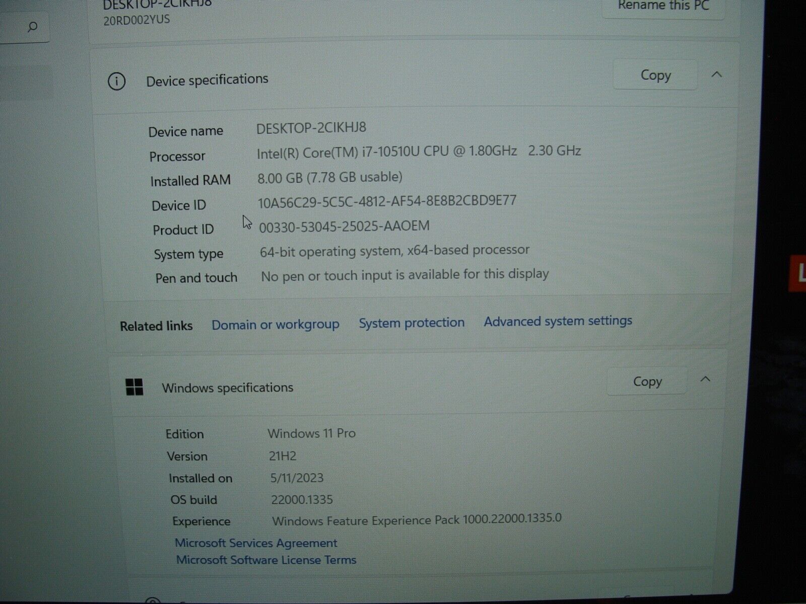Click the Windows specifications heading
This screenshot has width=806, height=604.
[x=228, y=388]
